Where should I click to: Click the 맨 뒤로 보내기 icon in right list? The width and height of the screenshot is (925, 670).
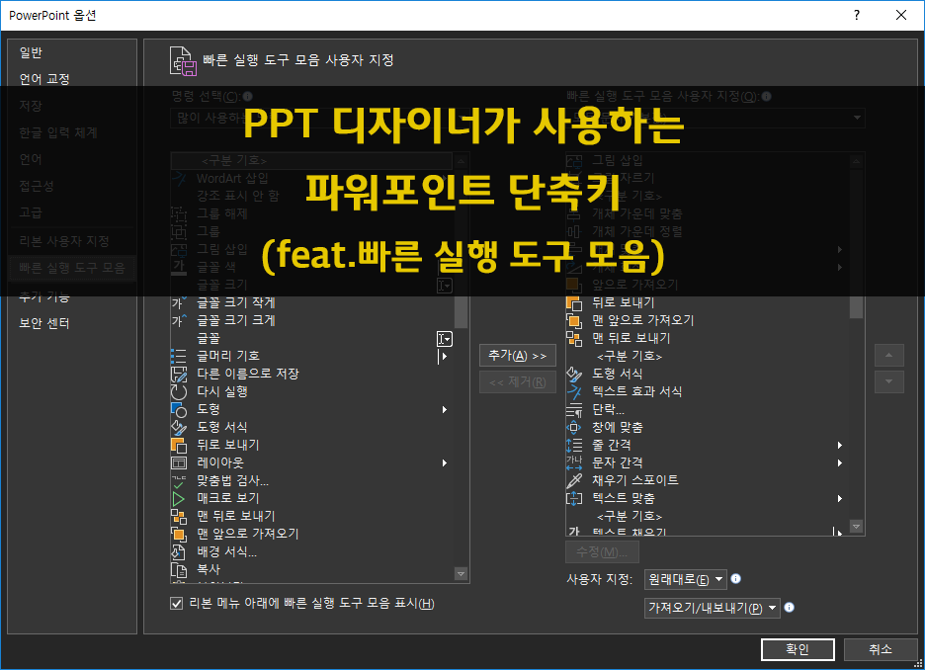click(574, 338)
